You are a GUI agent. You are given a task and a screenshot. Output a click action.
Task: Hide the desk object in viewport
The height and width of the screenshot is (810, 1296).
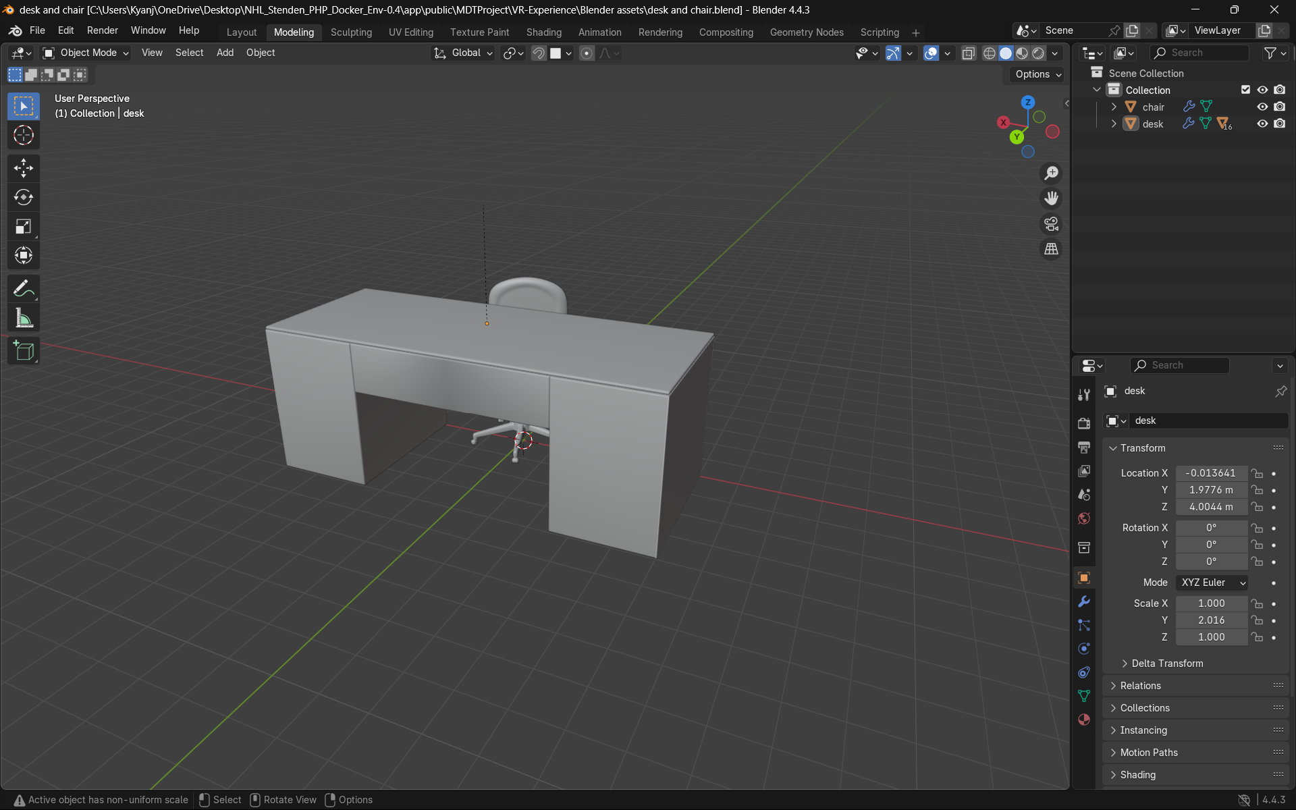[1262, 124]
